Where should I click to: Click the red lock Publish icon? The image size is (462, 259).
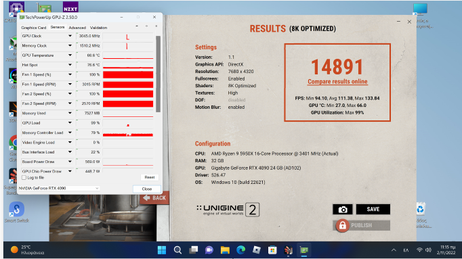(x=342, y=225)
